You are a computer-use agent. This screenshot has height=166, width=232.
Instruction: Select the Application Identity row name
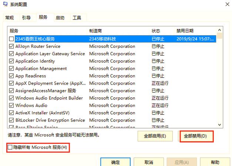coord(35,61)
